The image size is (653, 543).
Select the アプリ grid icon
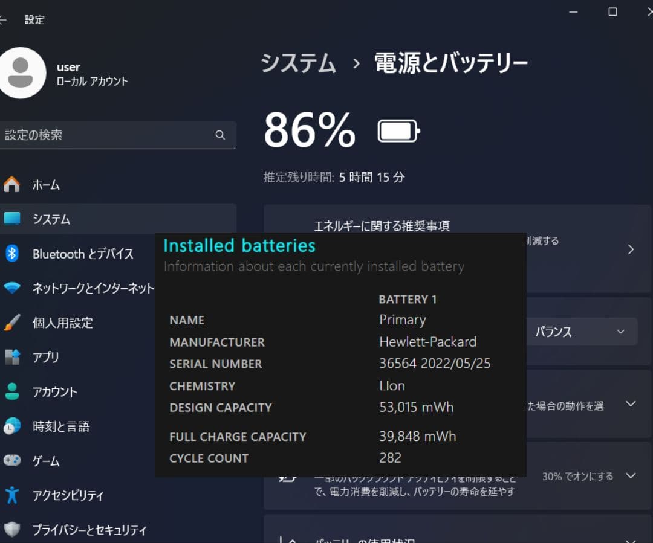pyautogui.click(x=13, y=357)
